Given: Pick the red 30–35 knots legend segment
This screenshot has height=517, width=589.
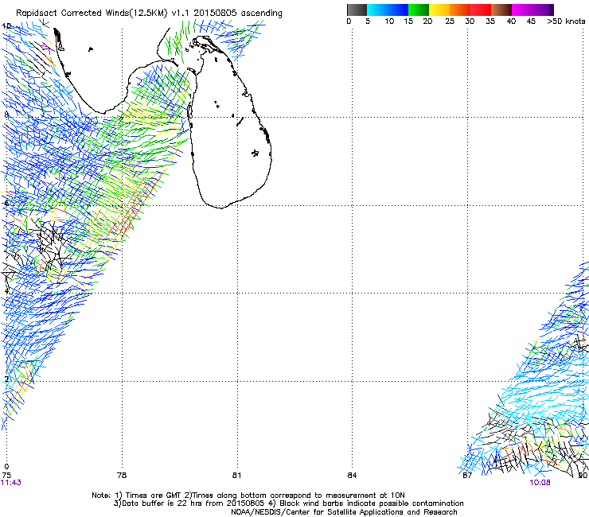Looking at the screenshot, I should tap(481, 10).
